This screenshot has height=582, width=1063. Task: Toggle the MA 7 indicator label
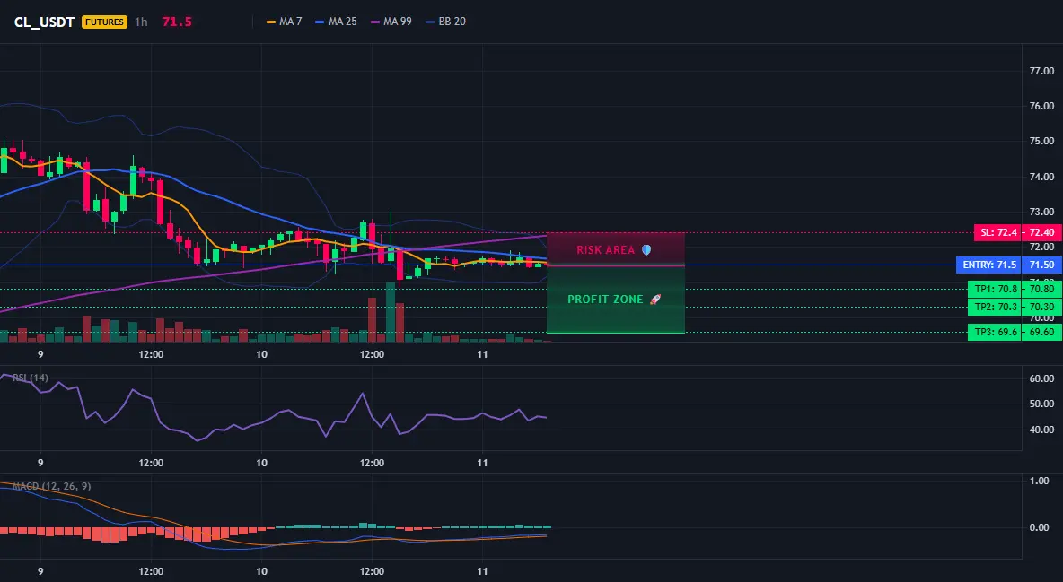[x=291, y=22]
